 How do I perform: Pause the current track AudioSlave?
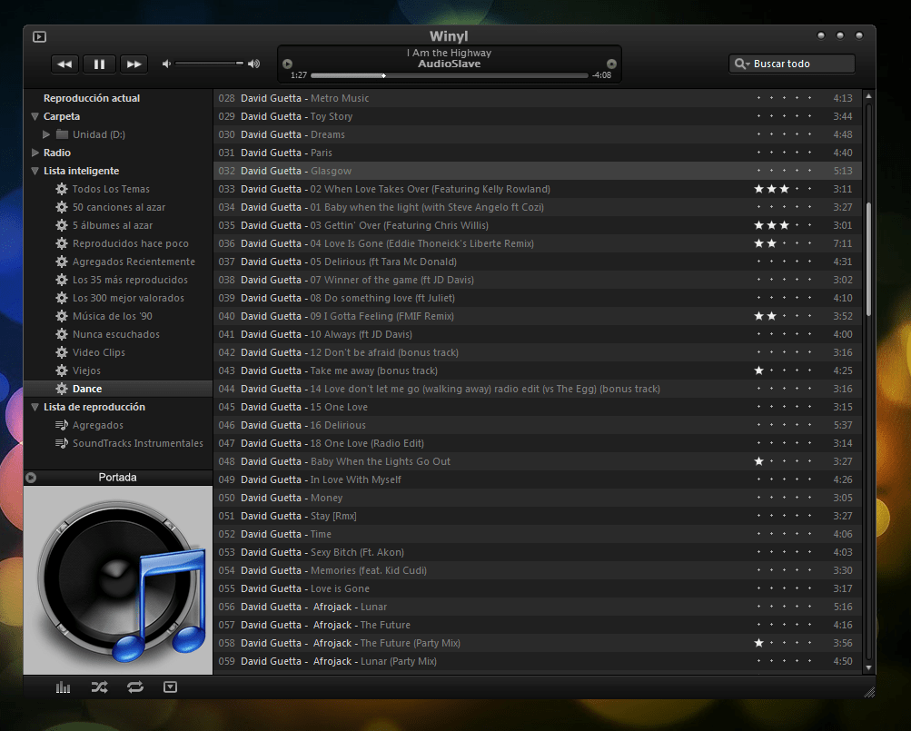pyautogui.click(x=99, y=64)
